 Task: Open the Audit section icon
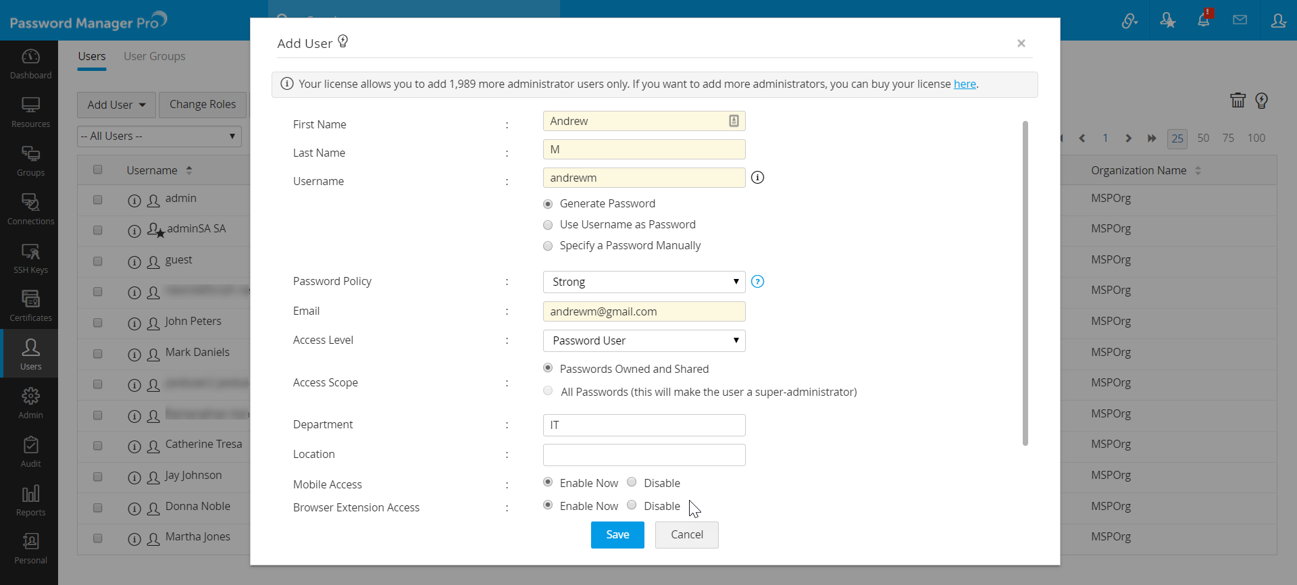click(x=30, y=452)
